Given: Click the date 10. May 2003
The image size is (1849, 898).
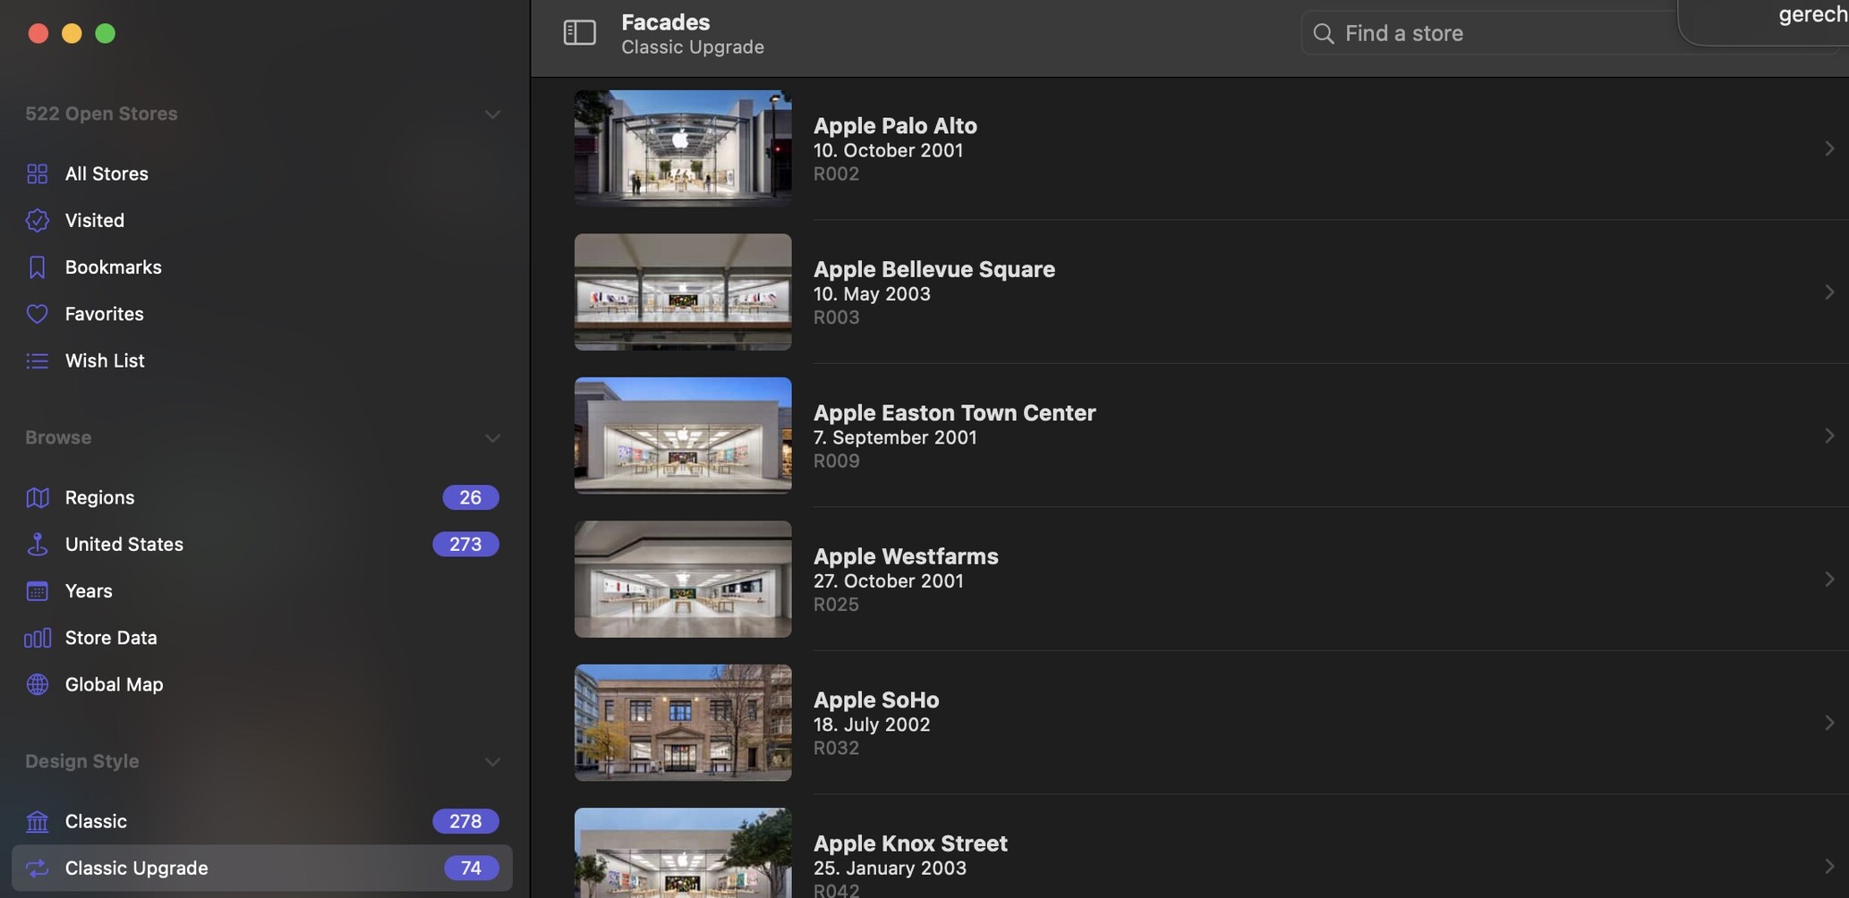Looking at the screenshot, I should (872, 293).
